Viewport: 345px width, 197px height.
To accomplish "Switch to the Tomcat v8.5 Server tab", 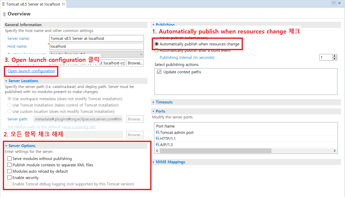I will (33, 4).
